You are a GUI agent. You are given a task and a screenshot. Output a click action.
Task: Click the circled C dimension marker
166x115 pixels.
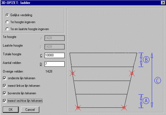tap(158, 81)
